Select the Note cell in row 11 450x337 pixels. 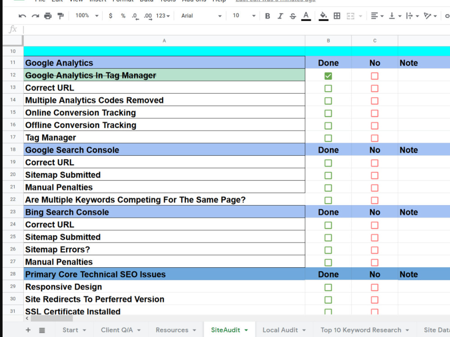coord(424,63)
